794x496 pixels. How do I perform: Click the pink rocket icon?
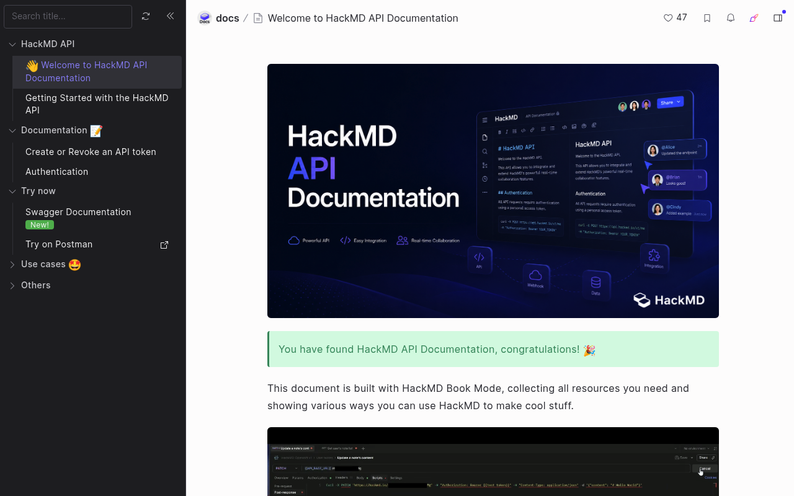[x=754, y=18]
